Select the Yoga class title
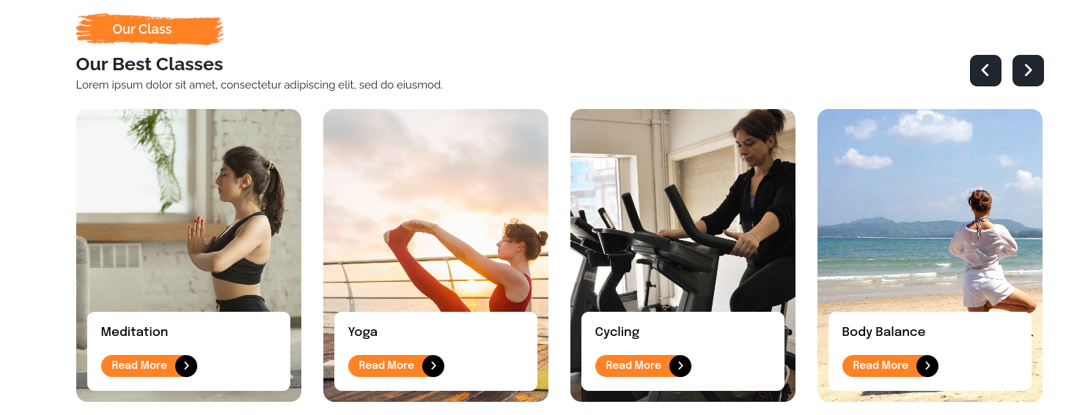Screen dimensions: 1088x415 pyautogui.click(x=363, y=332)
